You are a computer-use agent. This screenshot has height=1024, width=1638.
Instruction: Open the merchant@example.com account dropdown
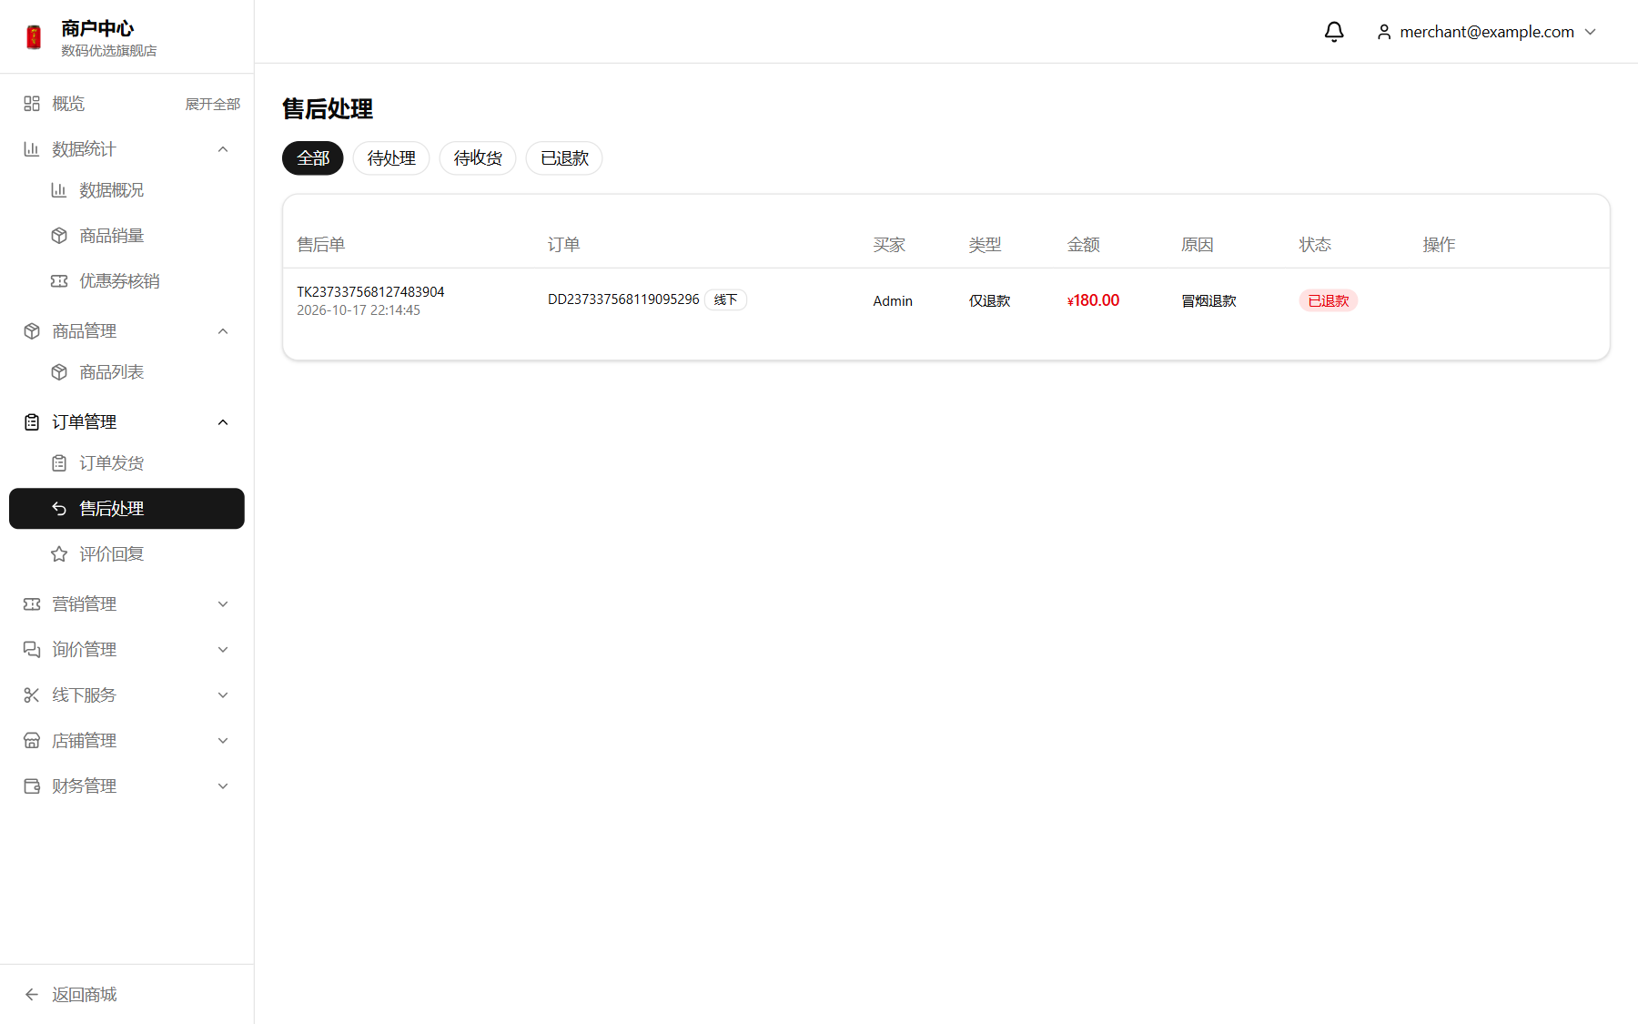(1487, 32)
